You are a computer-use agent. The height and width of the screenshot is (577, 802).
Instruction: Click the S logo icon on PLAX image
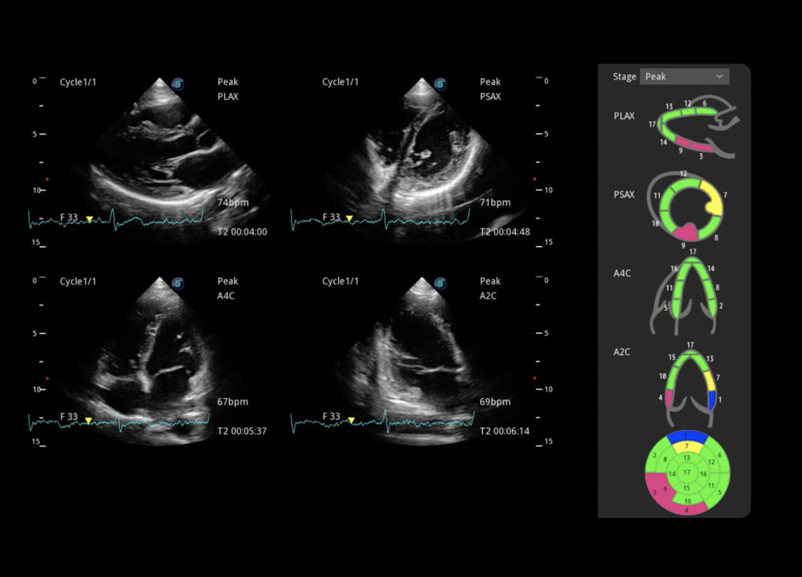[x=178, y=84]
